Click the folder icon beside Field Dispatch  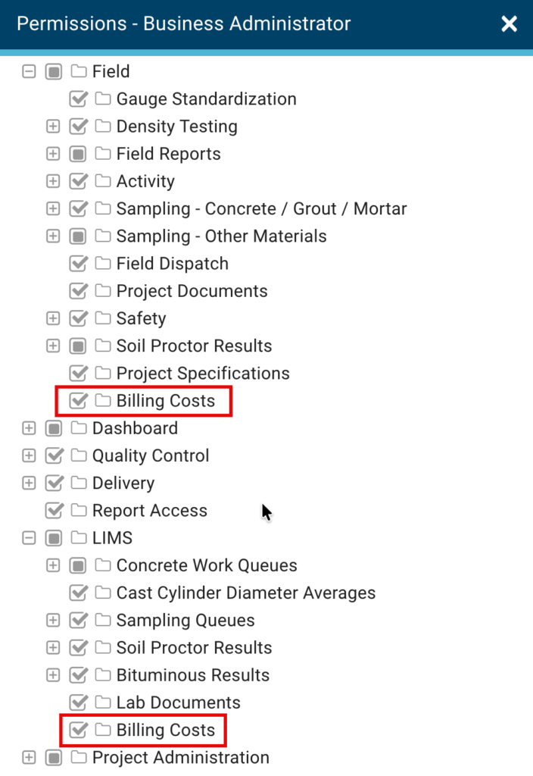[x=103, y=263]
